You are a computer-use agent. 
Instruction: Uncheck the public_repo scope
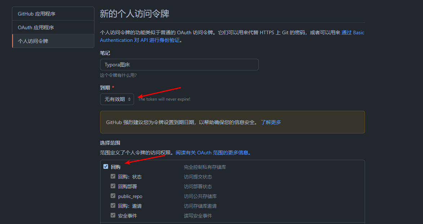(113, 196)
